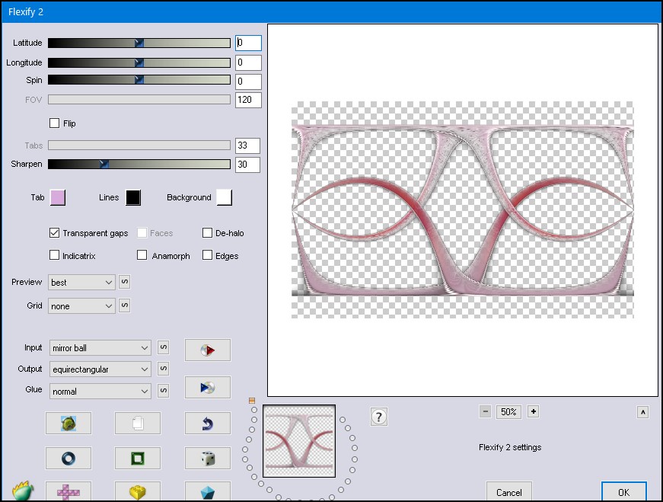Uncheck Transparent gaps

click(x=54, y=233)
